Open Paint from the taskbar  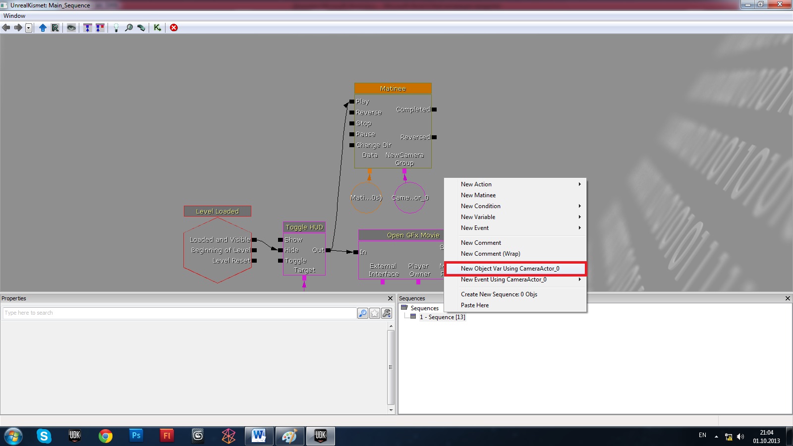(289, 436)
